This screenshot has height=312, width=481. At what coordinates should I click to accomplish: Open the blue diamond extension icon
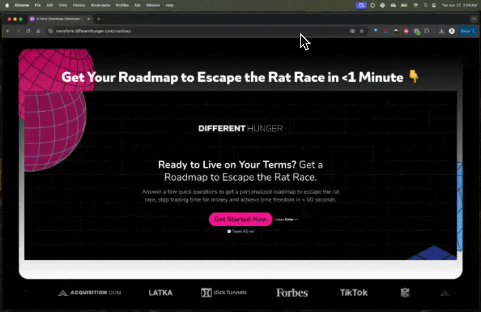point(376,31)
